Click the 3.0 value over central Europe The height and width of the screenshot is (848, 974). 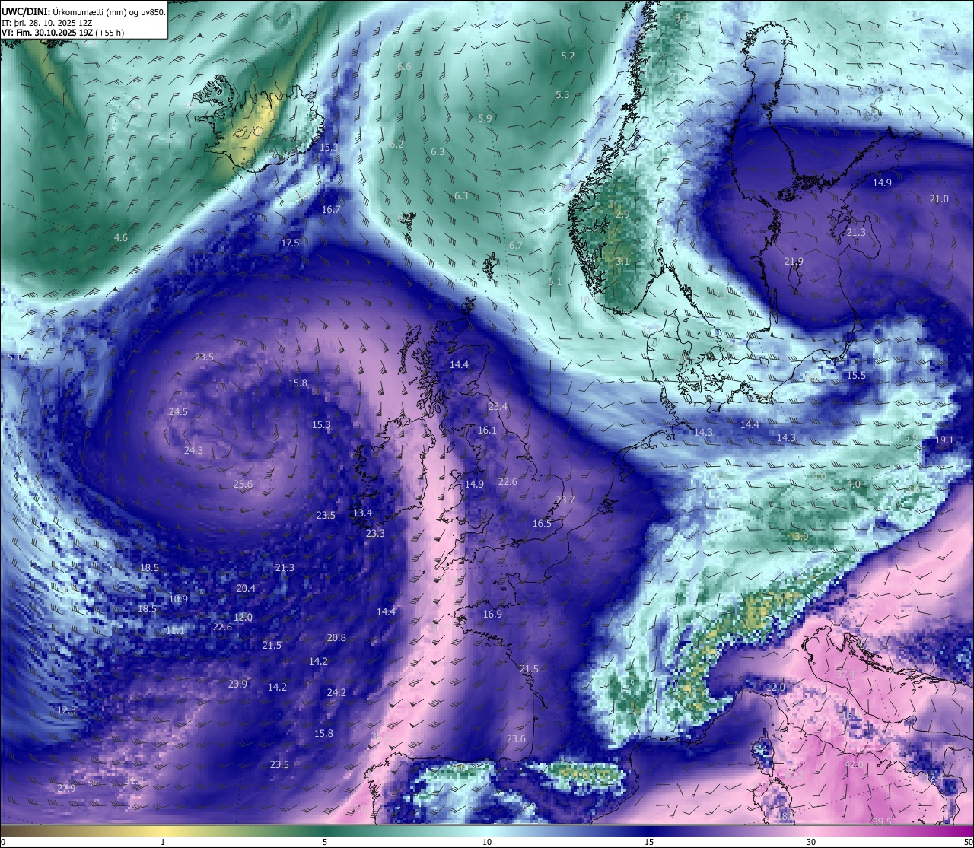coord(801,536)
